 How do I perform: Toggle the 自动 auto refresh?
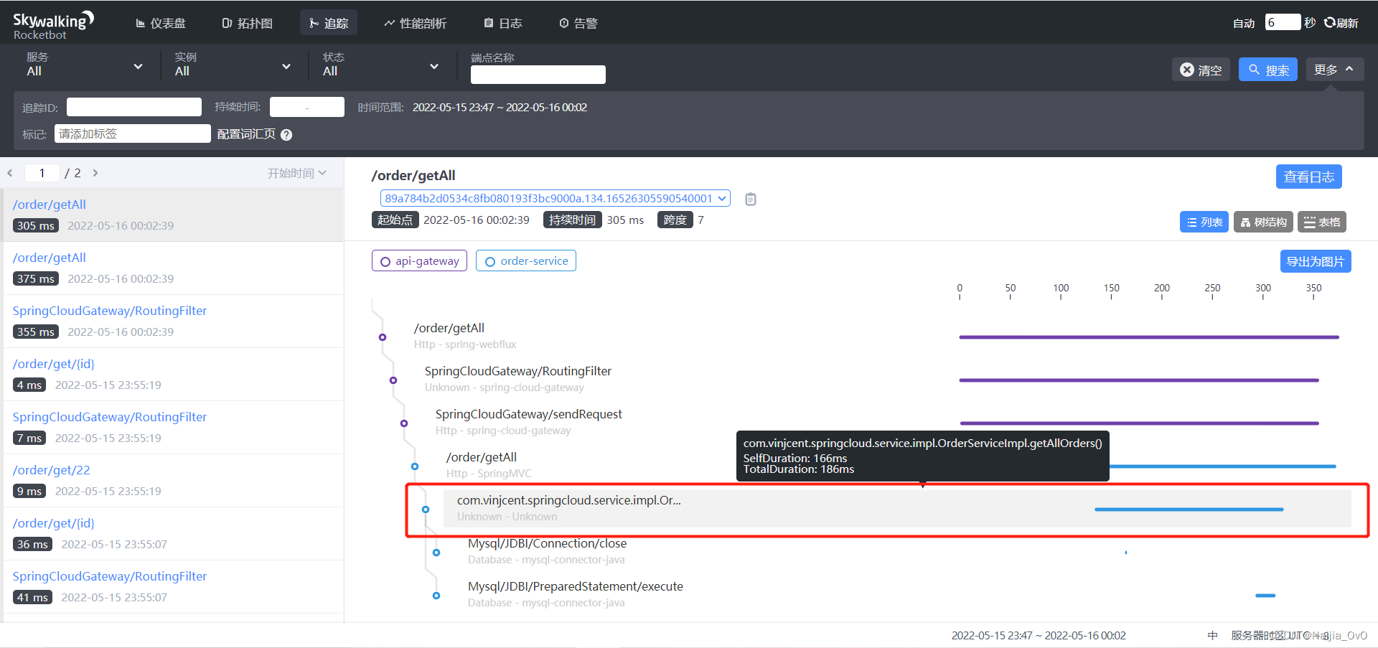(1244, 23)
